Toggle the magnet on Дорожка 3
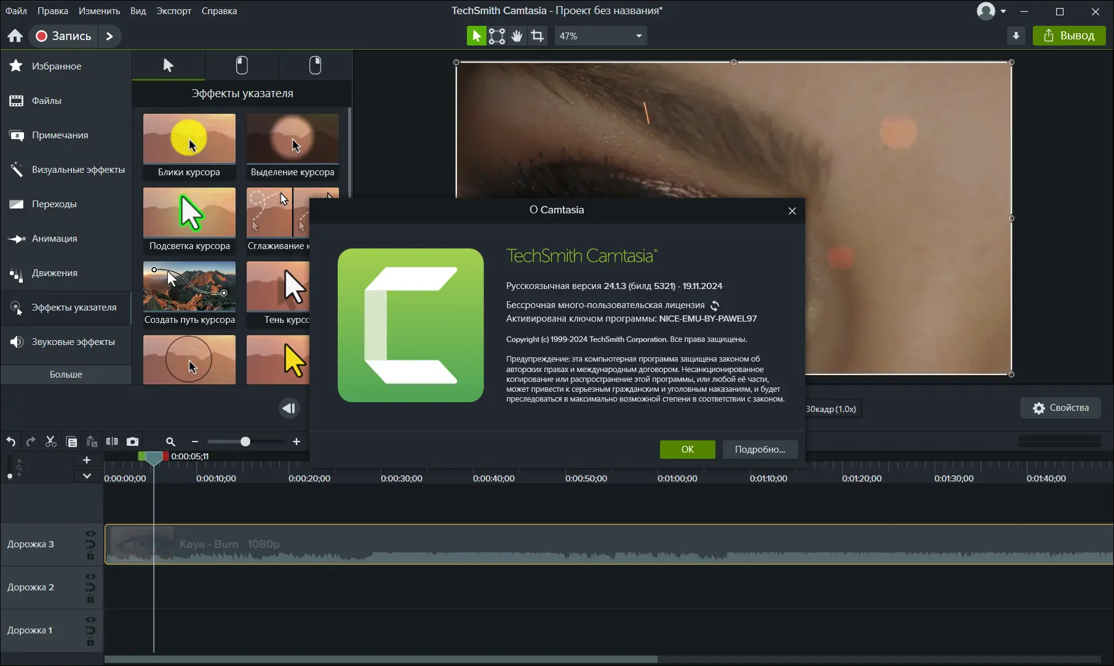 pos(90,545)
